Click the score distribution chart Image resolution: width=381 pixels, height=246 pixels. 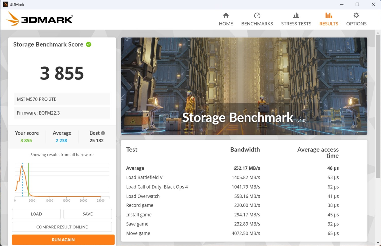coord(62,181)
